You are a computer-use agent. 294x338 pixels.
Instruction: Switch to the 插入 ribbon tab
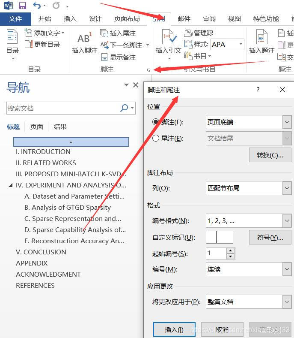point(70,19)
